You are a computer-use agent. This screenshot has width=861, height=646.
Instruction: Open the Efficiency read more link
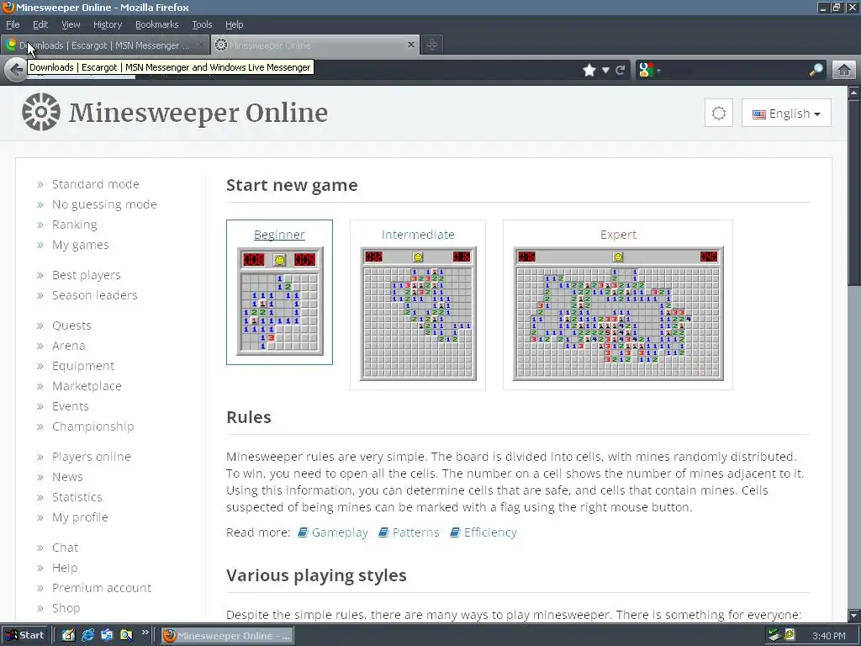coord(490,532)
